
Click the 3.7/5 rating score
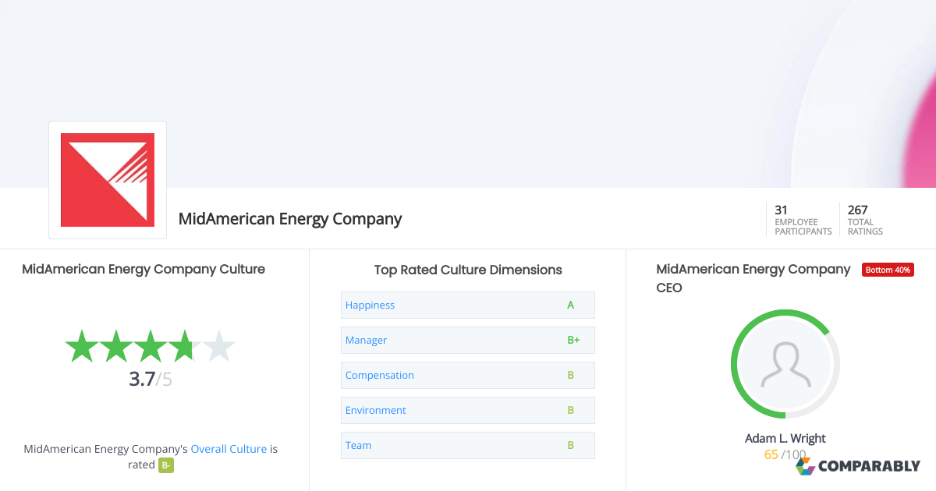[151, 380]
